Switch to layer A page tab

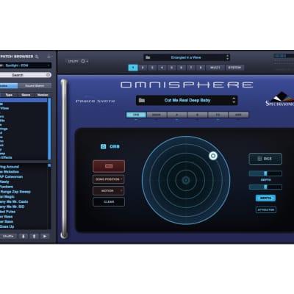tap(177, 115)
